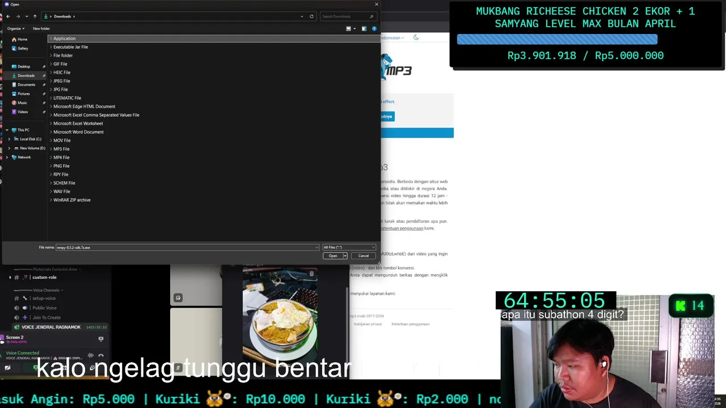726x408 pixels.
Task: Click the Search Downloads field
Action: point(347,16)
